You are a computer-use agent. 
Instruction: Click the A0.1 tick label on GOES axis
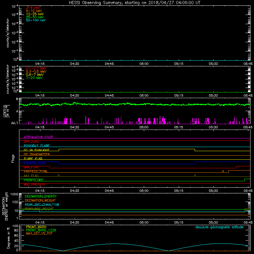[15, 123]
